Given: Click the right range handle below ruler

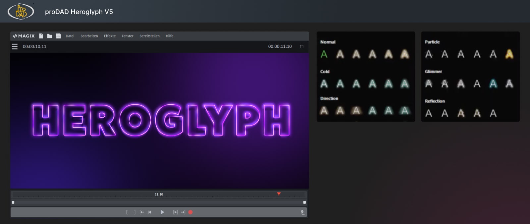Looking at the screenshot, I should tap(304, 202).
